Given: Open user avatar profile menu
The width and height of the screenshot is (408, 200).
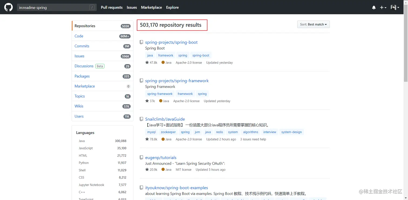Looking at the screenshot, I should [395, 8].
